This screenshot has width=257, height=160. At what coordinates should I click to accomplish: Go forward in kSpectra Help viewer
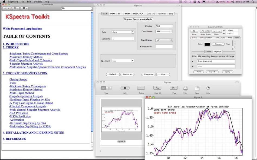click(x=9, y=8)
